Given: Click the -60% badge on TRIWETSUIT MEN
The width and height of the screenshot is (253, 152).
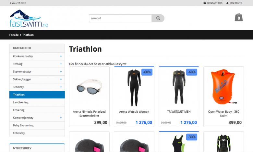Looking at the screenshot, I should 192,72.
